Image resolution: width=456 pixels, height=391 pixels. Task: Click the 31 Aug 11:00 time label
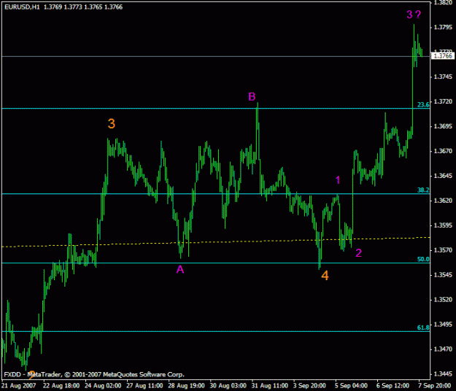[269, 385]
